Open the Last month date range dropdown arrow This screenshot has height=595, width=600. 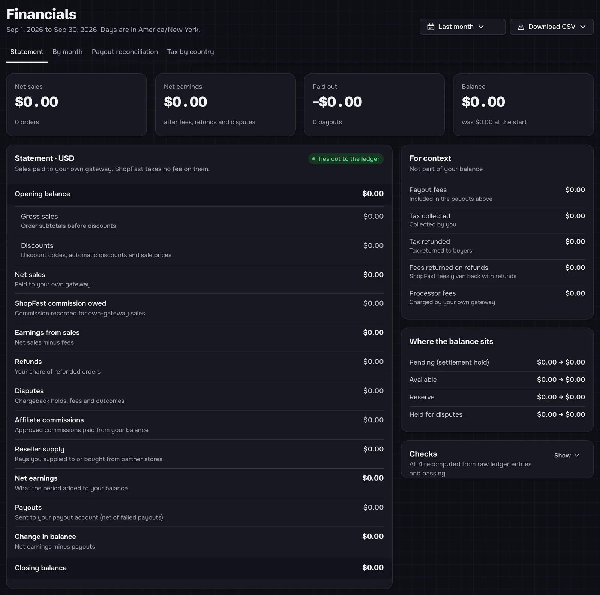tap(481, 27)
